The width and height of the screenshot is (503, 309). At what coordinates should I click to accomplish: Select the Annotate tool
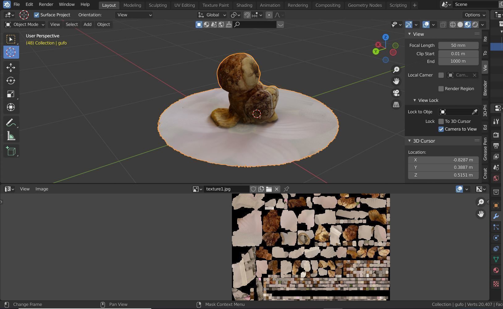[11, 123]
